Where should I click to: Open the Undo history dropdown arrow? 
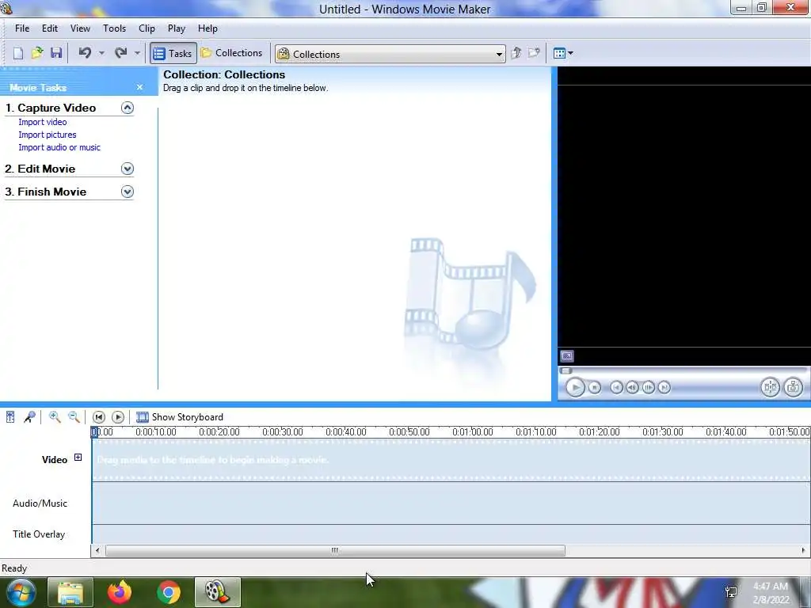point(101,53)
